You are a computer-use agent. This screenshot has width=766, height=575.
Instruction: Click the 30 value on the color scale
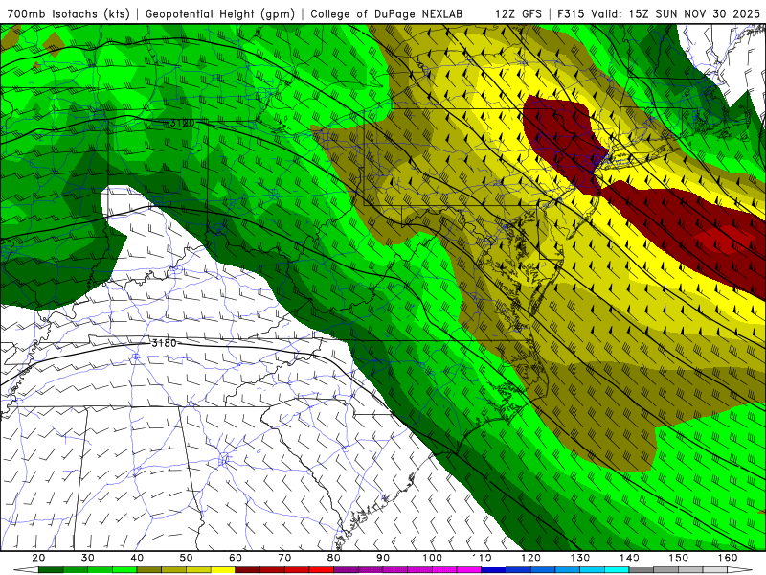tap(88, 558)
